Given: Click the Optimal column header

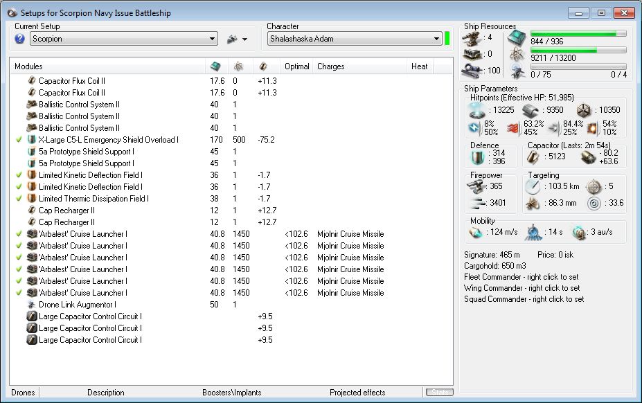Looking at the screenshot, I should (297, 66).
